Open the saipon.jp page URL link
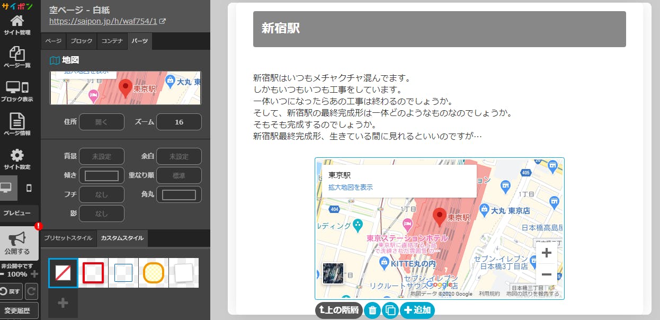 click(103, 22)
